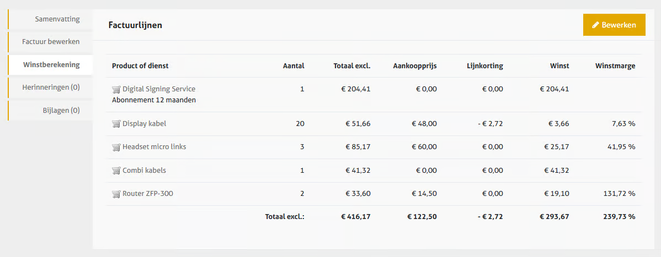Click the cart icon beside Digital Signing Service
The height and width of the screenshot is (257, 661).
pos(116,89)
